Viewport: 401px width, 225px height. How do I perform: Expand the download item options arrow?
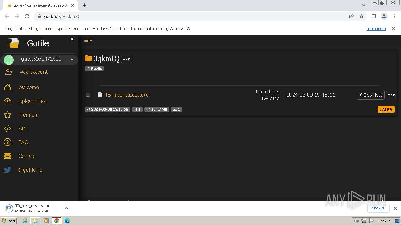(67, 208)
